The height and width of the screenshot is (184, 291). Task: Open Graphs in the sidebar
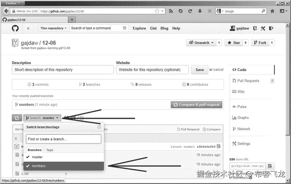coord(240,118)
